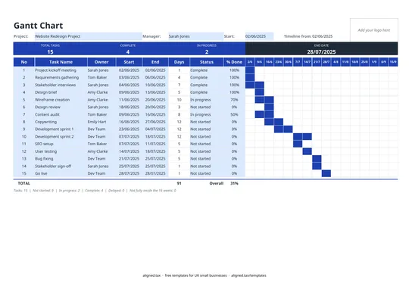The height and width of the screenshot is (289, 409).
Task: Click 'Complete' status of Design brief
Action: 198,92
